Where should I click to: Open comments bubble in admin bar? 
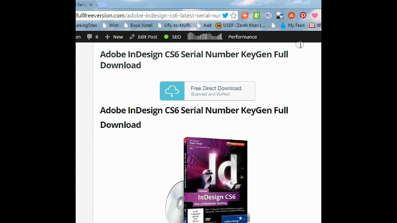(x=92, y=37)
